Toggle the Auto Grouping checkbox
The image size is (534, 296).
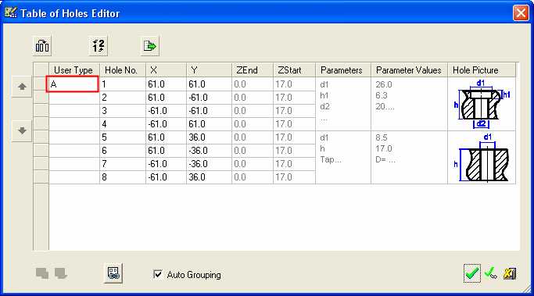point(158,274)
